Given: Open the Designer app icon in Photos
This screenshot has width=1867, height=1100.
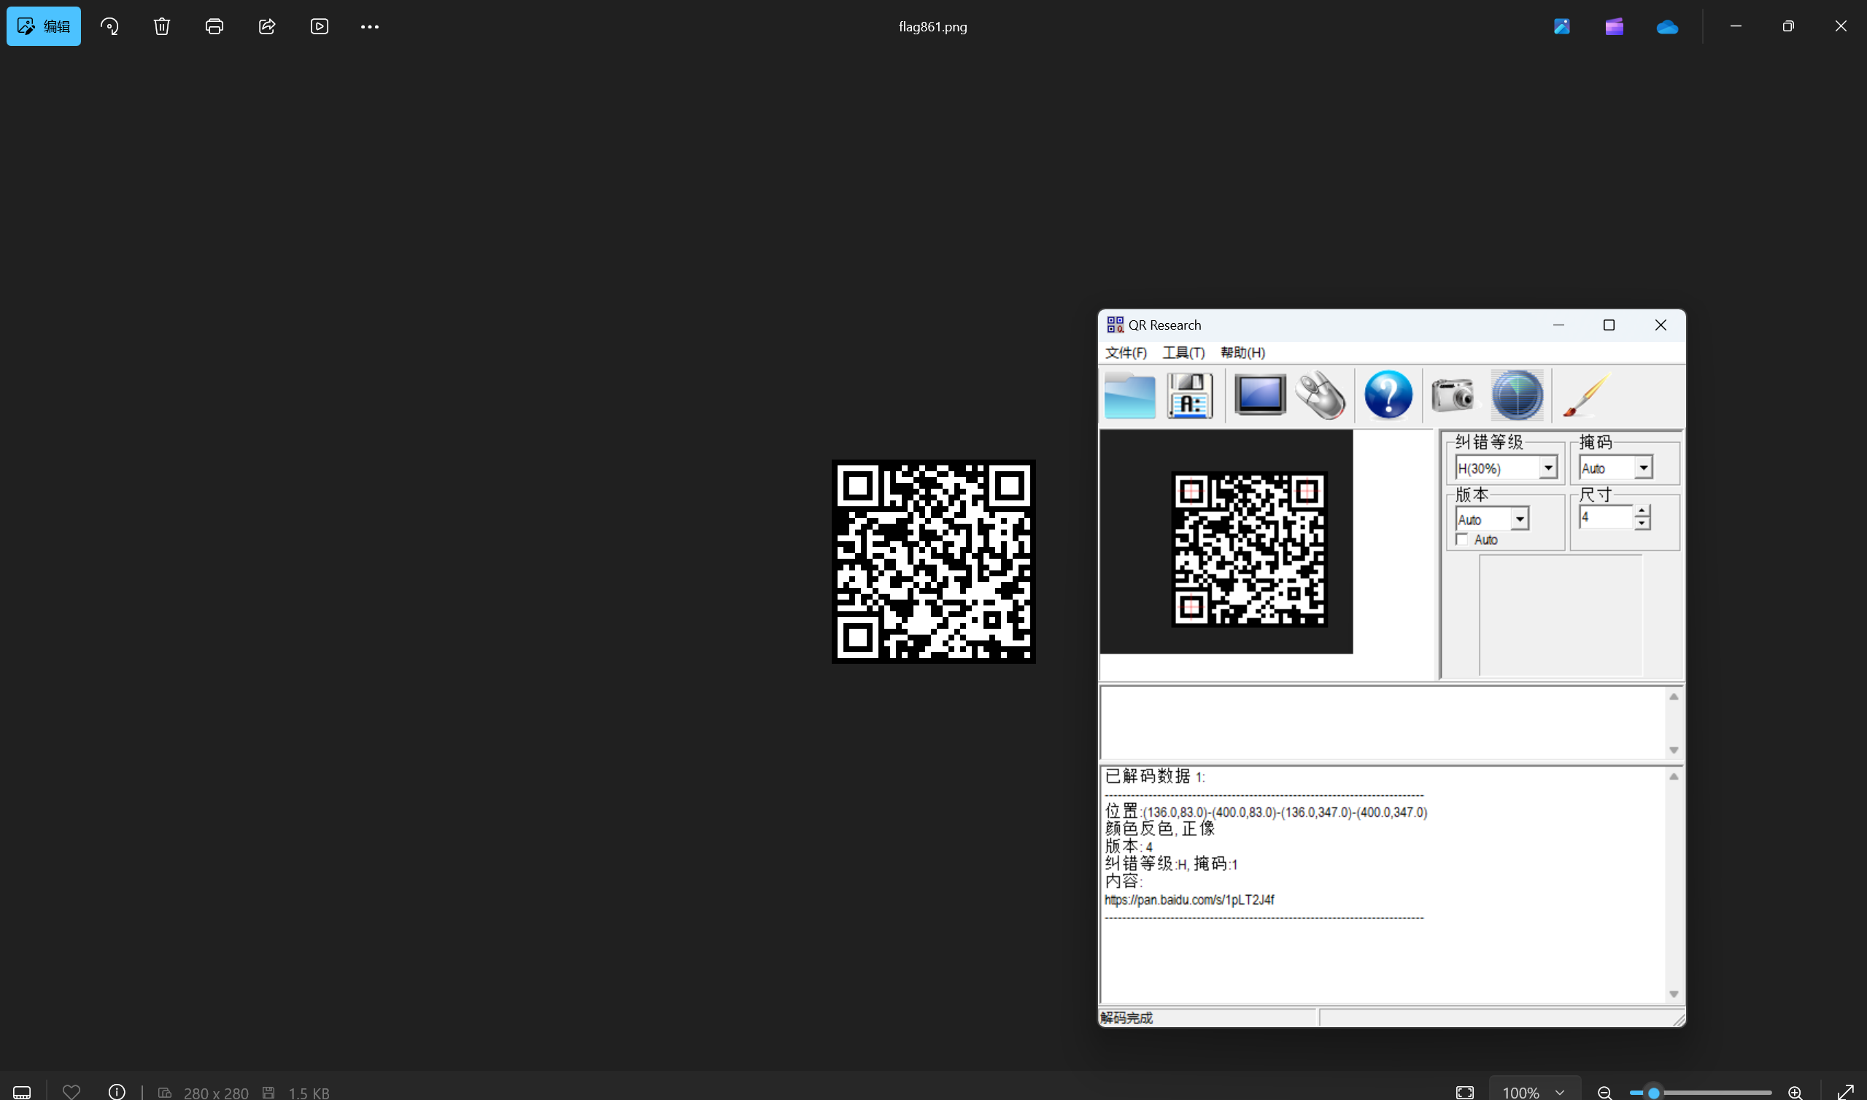Looking at the screenshot, I should click(1561, 27).
